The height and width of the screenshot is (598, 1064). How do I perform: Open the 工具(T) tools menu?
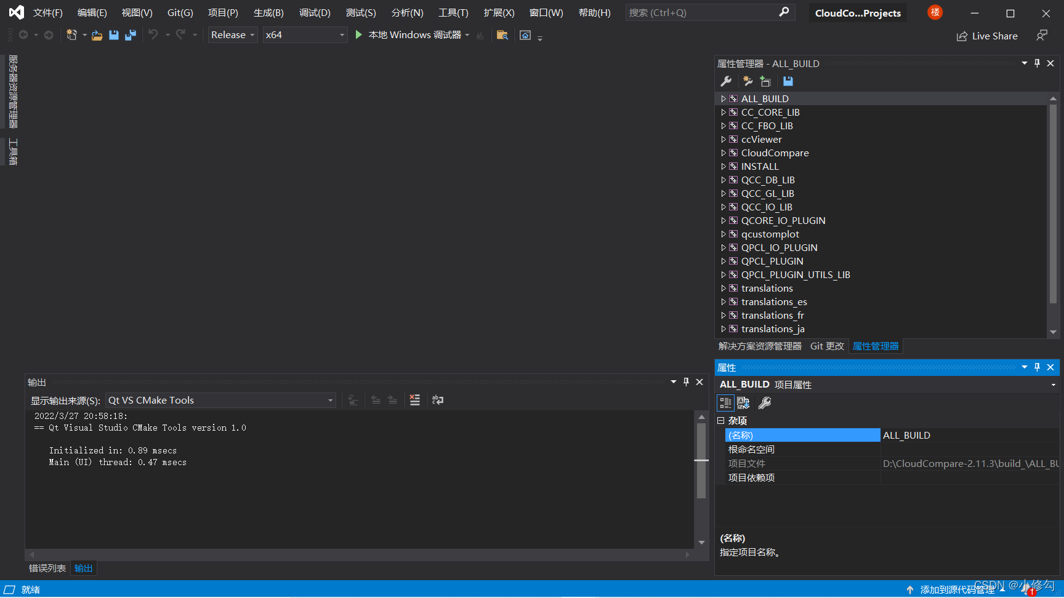[453, 13]
